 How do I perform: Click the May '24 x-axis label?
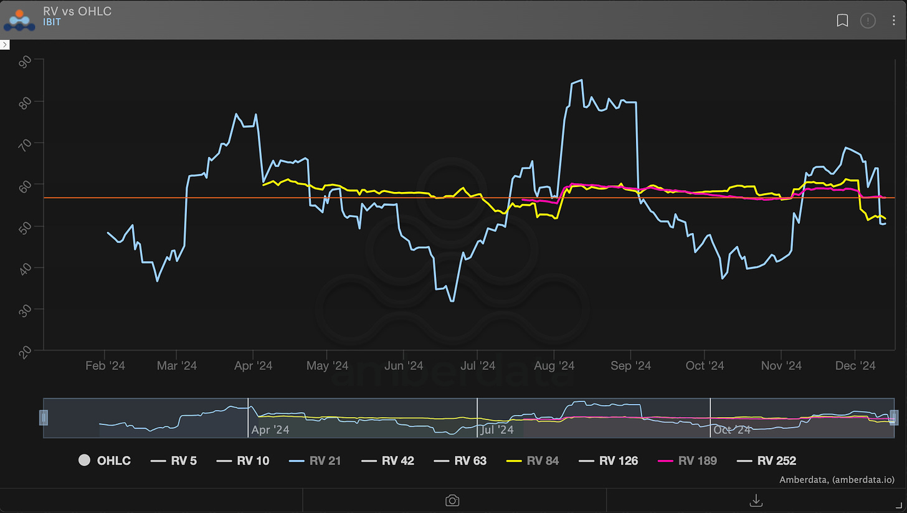(x=328, y=366)
